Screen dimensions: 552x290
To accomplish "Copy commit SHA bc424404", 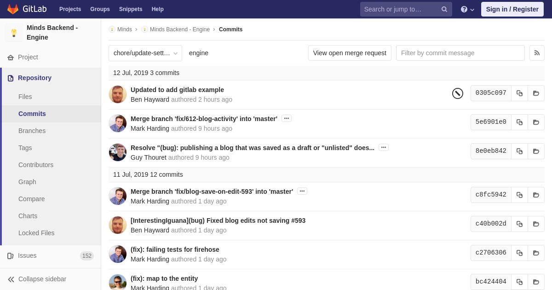I will [519, 282].
